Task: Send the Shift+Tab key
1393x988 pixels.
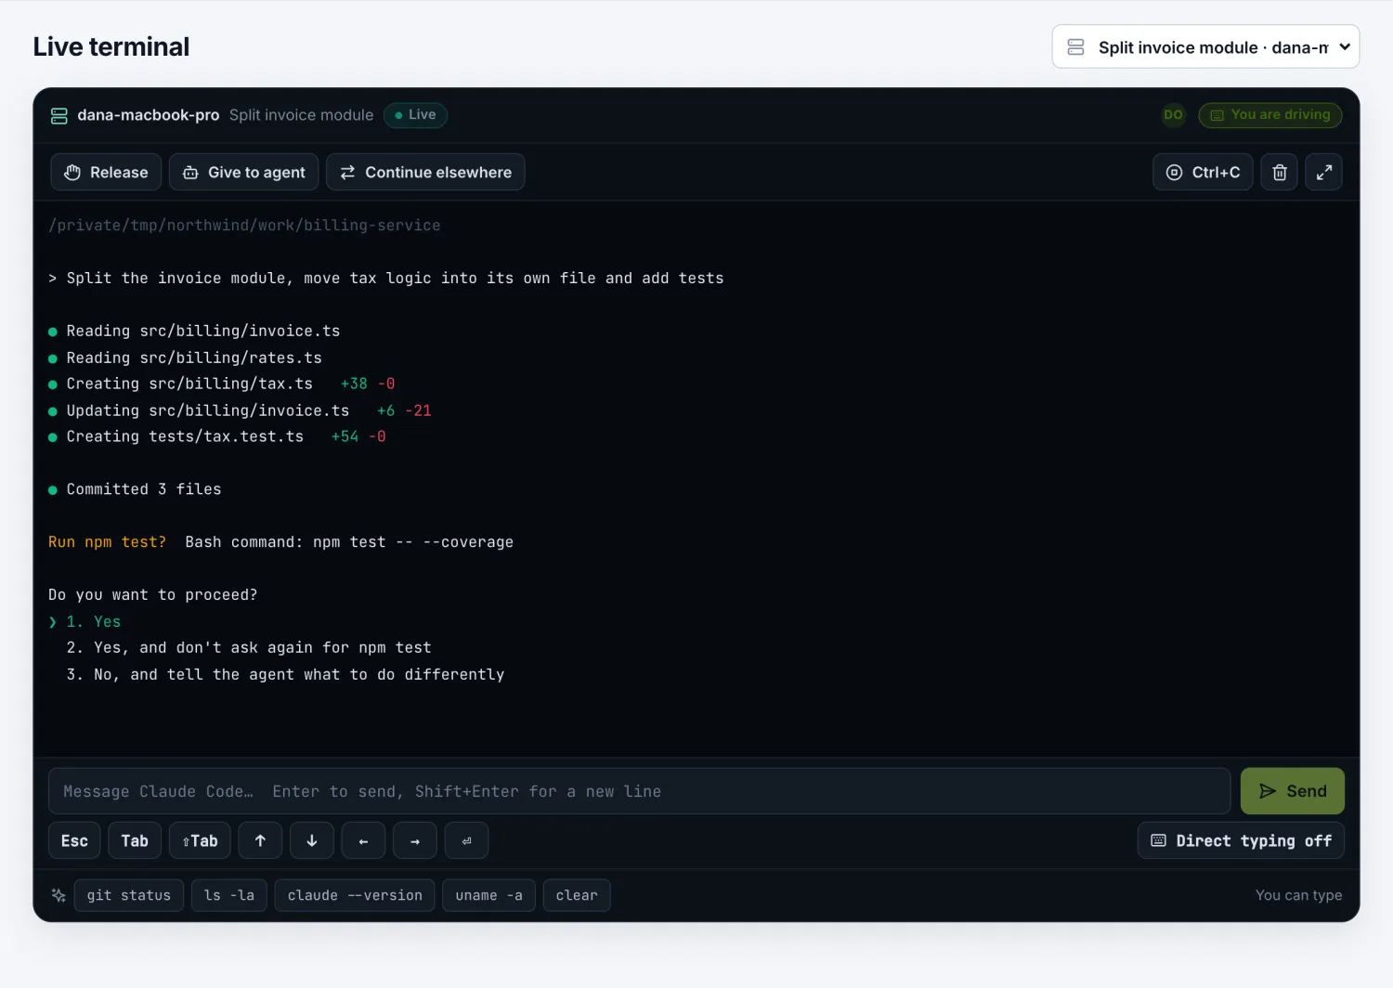Action: pyautogui.click(x=200, y=840)
